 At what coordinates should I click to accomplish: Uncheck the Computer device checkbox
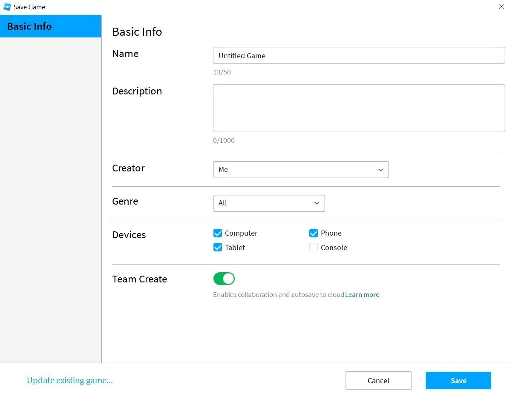(x=218, y=233)
